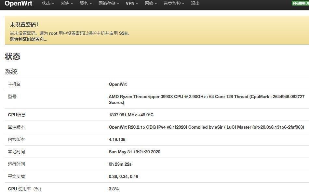Select the root 用户设置密码 warning sentence
Image resolution: width=309 pixels, height=193 pixels.
click(70, 33)
